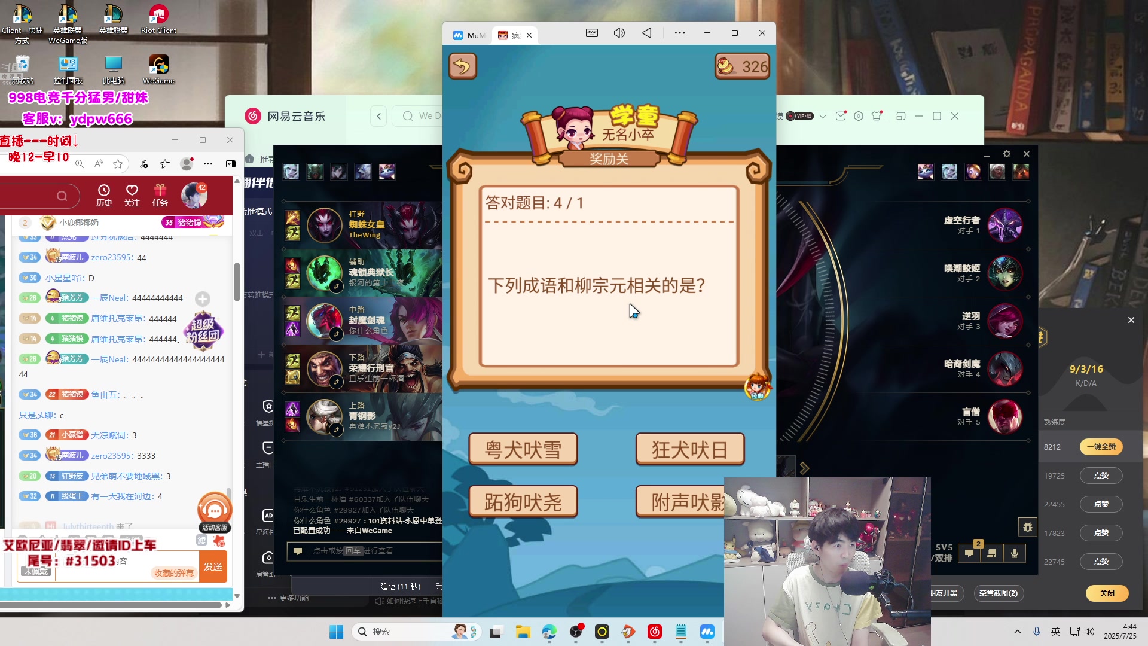Open League chat bubble with badge 2
The image size is (1148, 646).
[969, 553]
